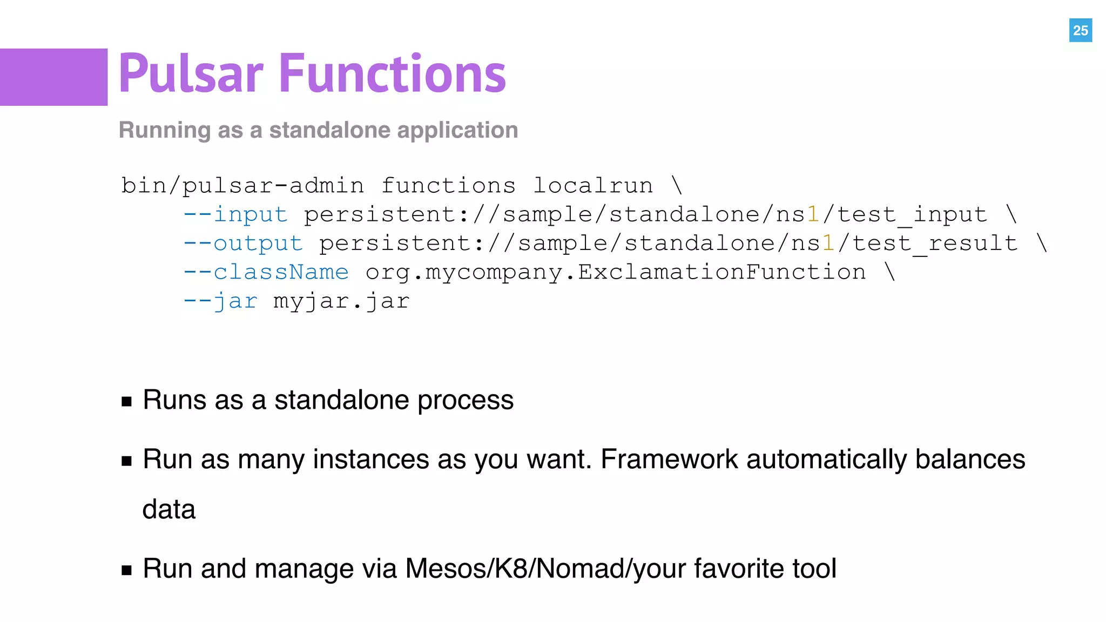Click the --jar flag in code
The image size is (1106, 622).
(x=220, y=301)
